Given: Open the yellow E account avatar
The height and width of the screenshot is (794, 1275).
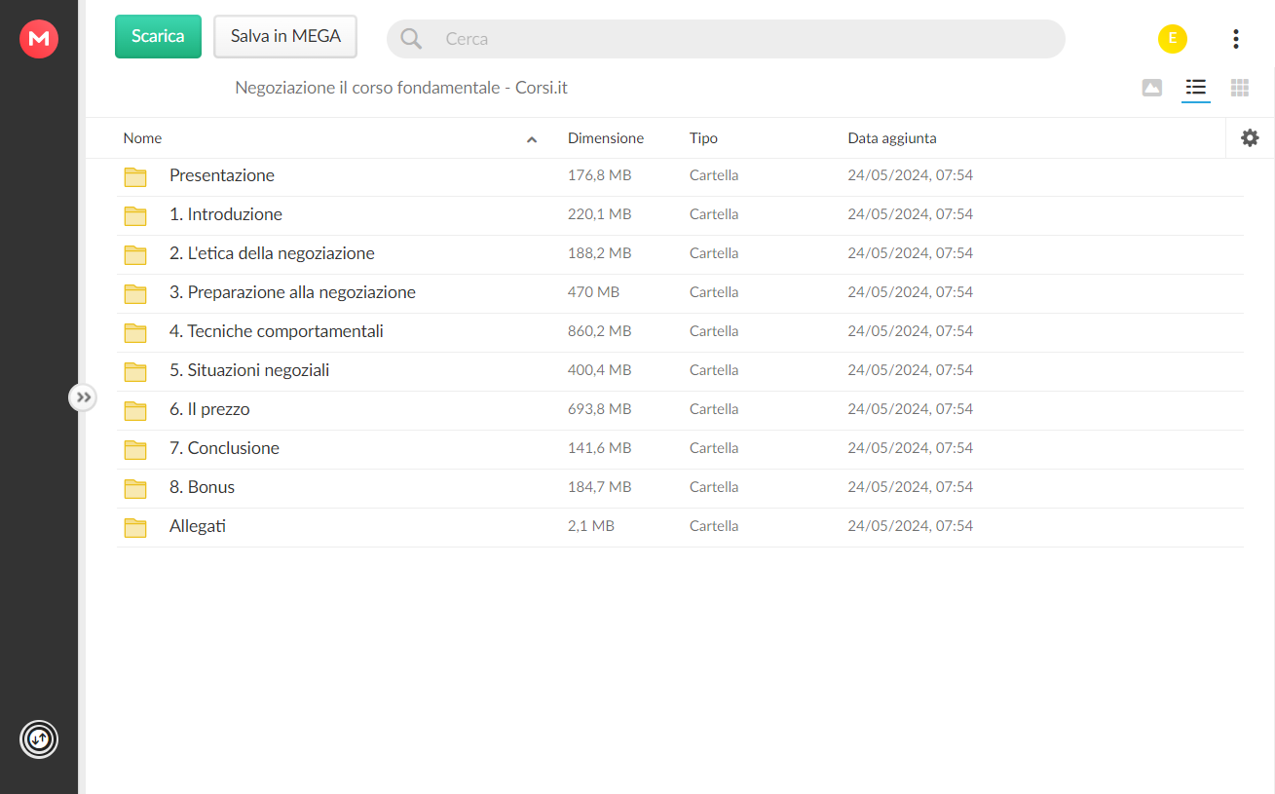Looking at the screenshot, I should (x=1173, y=39).
